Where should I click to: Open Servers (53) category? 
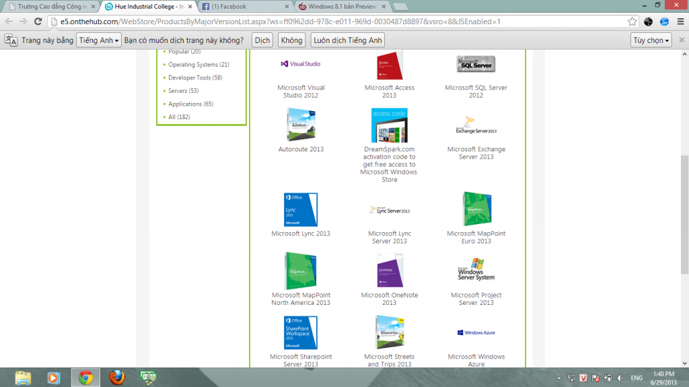tap(183, 91)
